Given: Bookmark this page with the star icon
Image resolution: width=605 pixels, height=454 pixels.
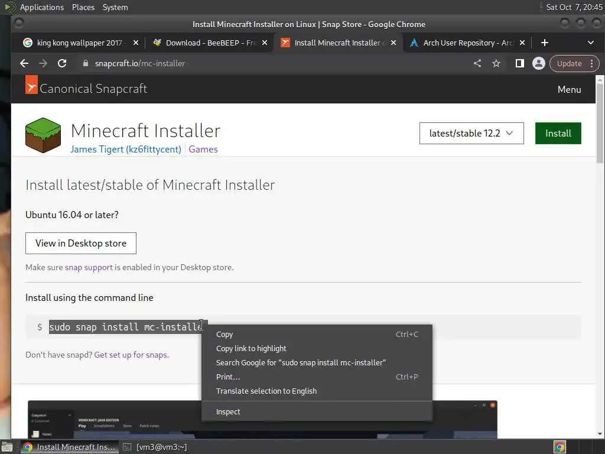Looking at the screenshot, I should (496, 63).
